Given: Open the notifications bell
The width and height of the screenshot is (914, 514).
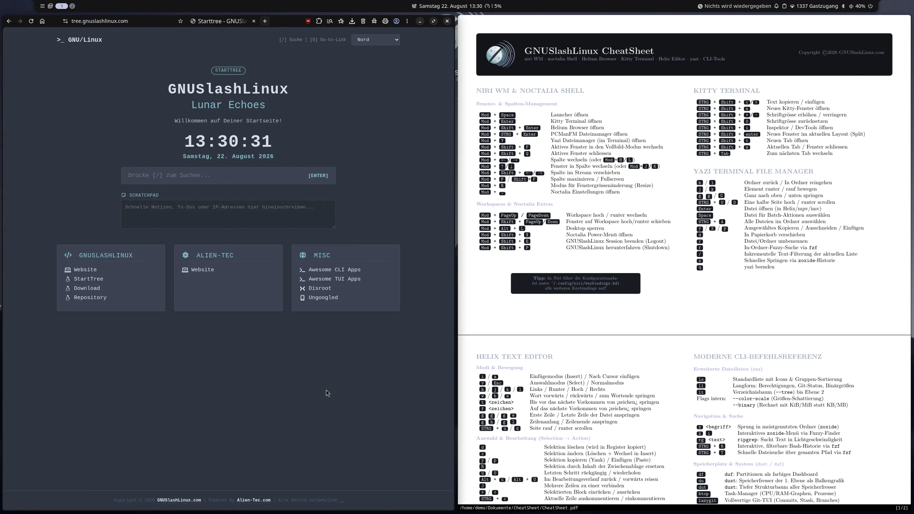Looking at the screenshot, I should (776, 6).
